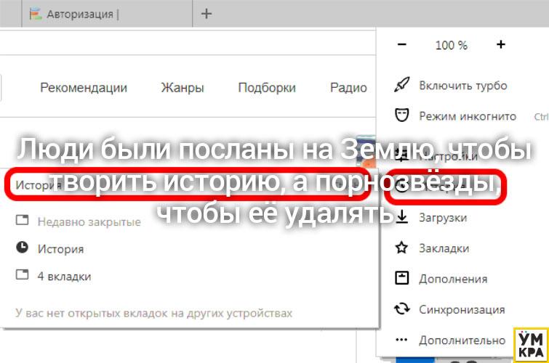The image size is (549, 363).
Task: Click the add-ons box icon
Action: tap(401, 278)
